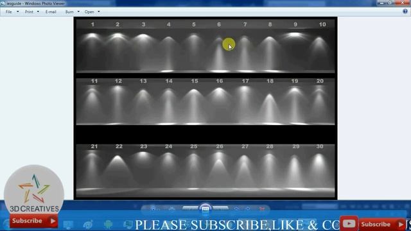The width and height of the screenshot is (411, 231).
Task: Click the E-mail toolbar button
Action: (x=51, y=12)
